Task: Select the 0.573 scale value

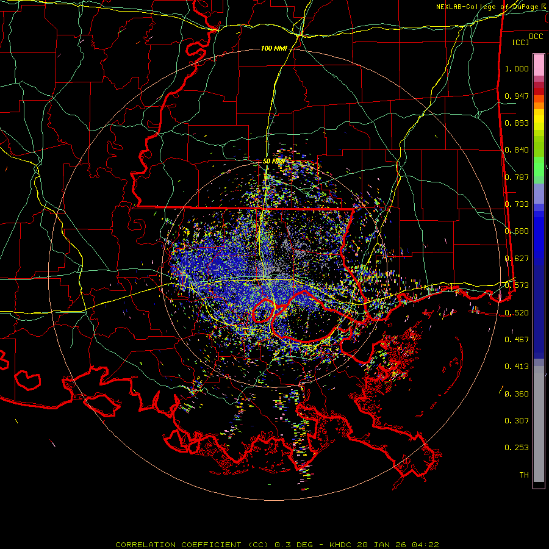Action: 517,285
